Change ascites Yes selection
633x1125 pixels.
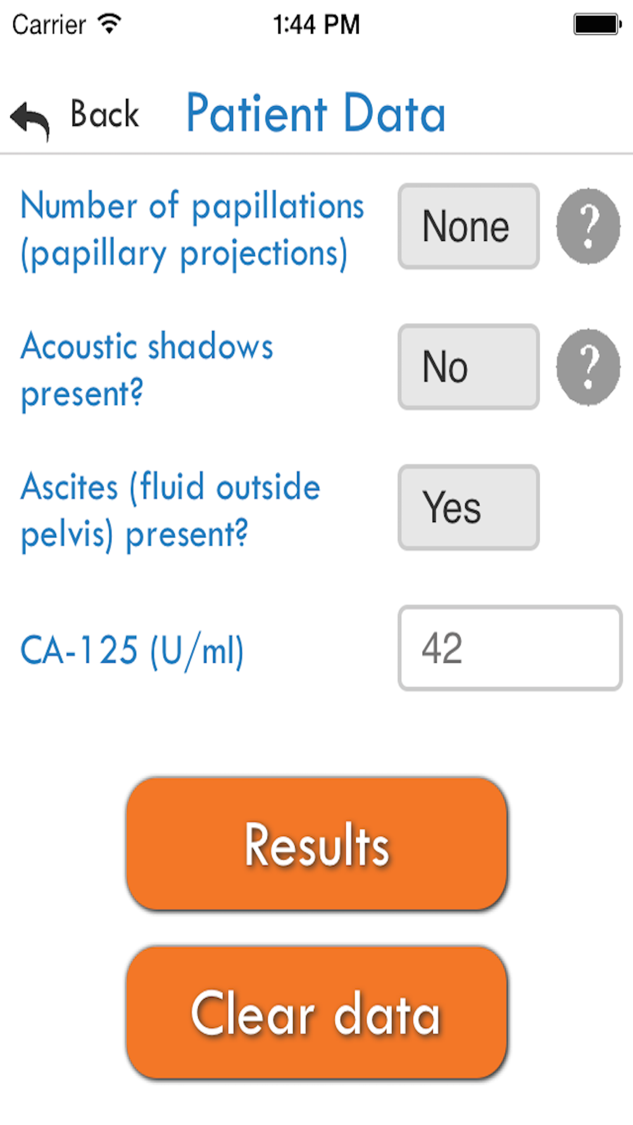coord(468,507)
